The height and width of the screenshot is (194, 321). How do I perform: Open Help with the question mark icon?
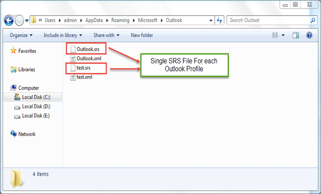pyautogui.click(x=309, y=35)
